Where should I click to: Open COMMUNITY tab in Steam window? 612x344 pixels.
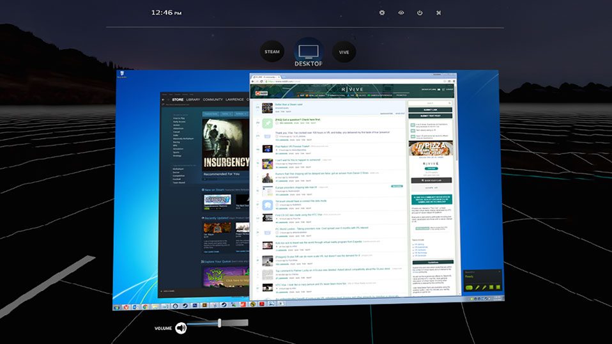point(213,100)
